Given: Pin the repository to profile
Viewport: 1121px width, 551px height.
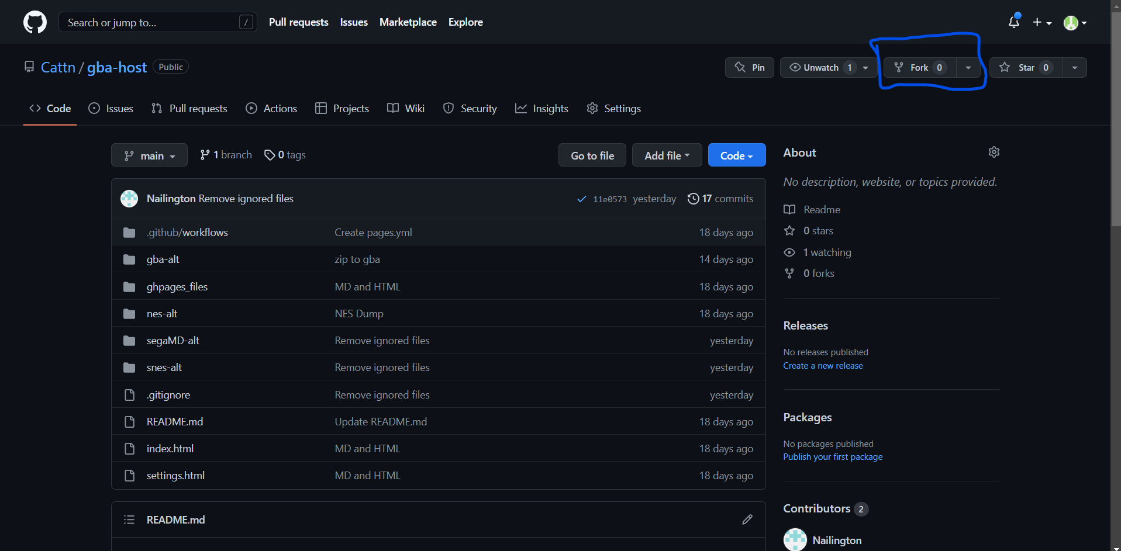Looking at the screenshot, I should pyautogui.click(x=750, y=68).
